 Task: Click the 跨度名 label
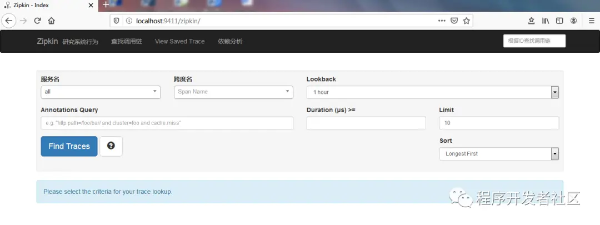click(183, 79)
